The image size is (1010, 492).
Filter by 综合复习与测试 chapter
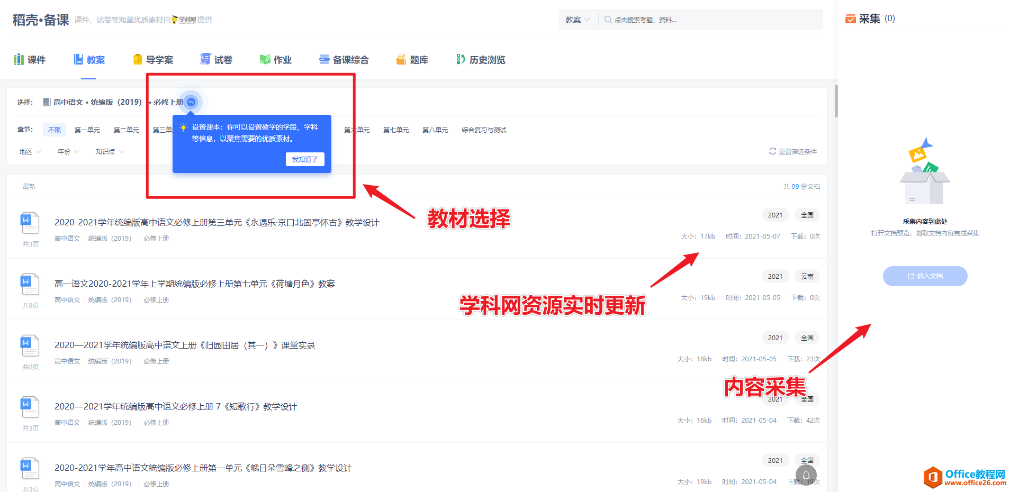(x=484, y=130)
